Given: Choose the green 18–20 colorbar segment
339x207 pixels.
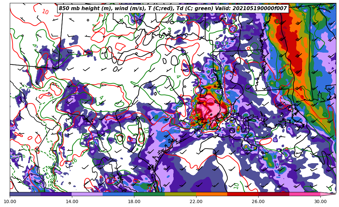Looking at the screenshot, I should click(x=149, y=194).
